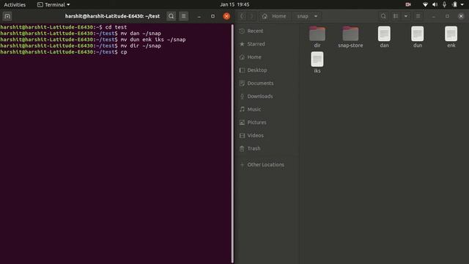Click the terminal search icon
The height and width of the screenshot is (264, 469).
[x=171, y=16]
